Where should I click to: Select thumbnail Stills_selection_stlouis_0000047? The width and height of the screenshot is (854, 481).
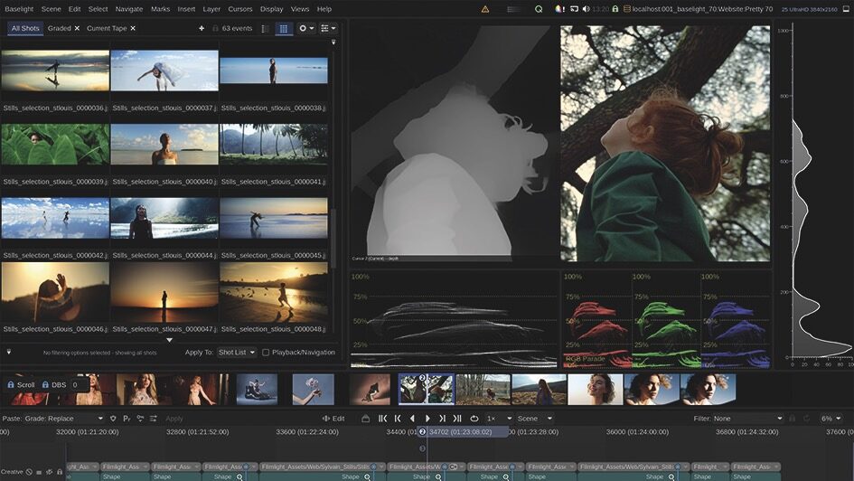(x=164, y=289)
